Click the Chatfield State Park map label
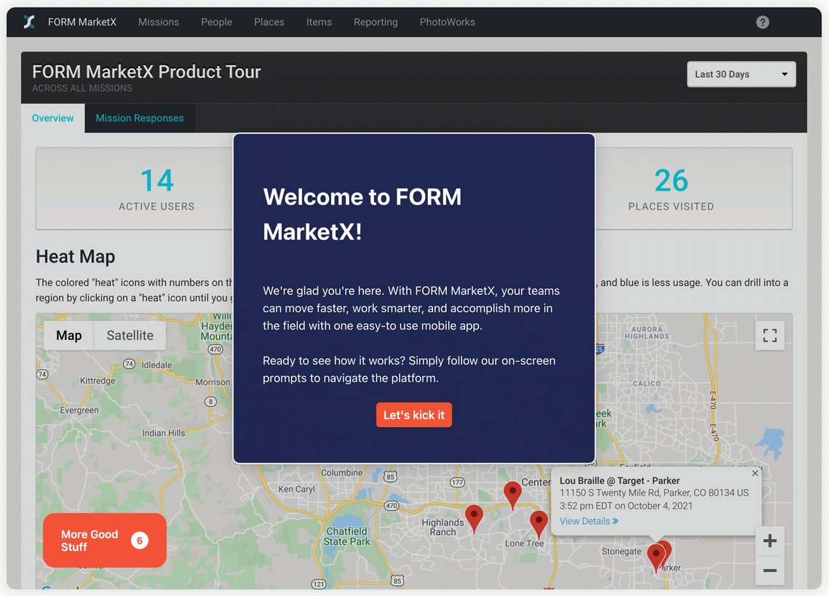Screen dimensions: 829x596 point(347,536)
